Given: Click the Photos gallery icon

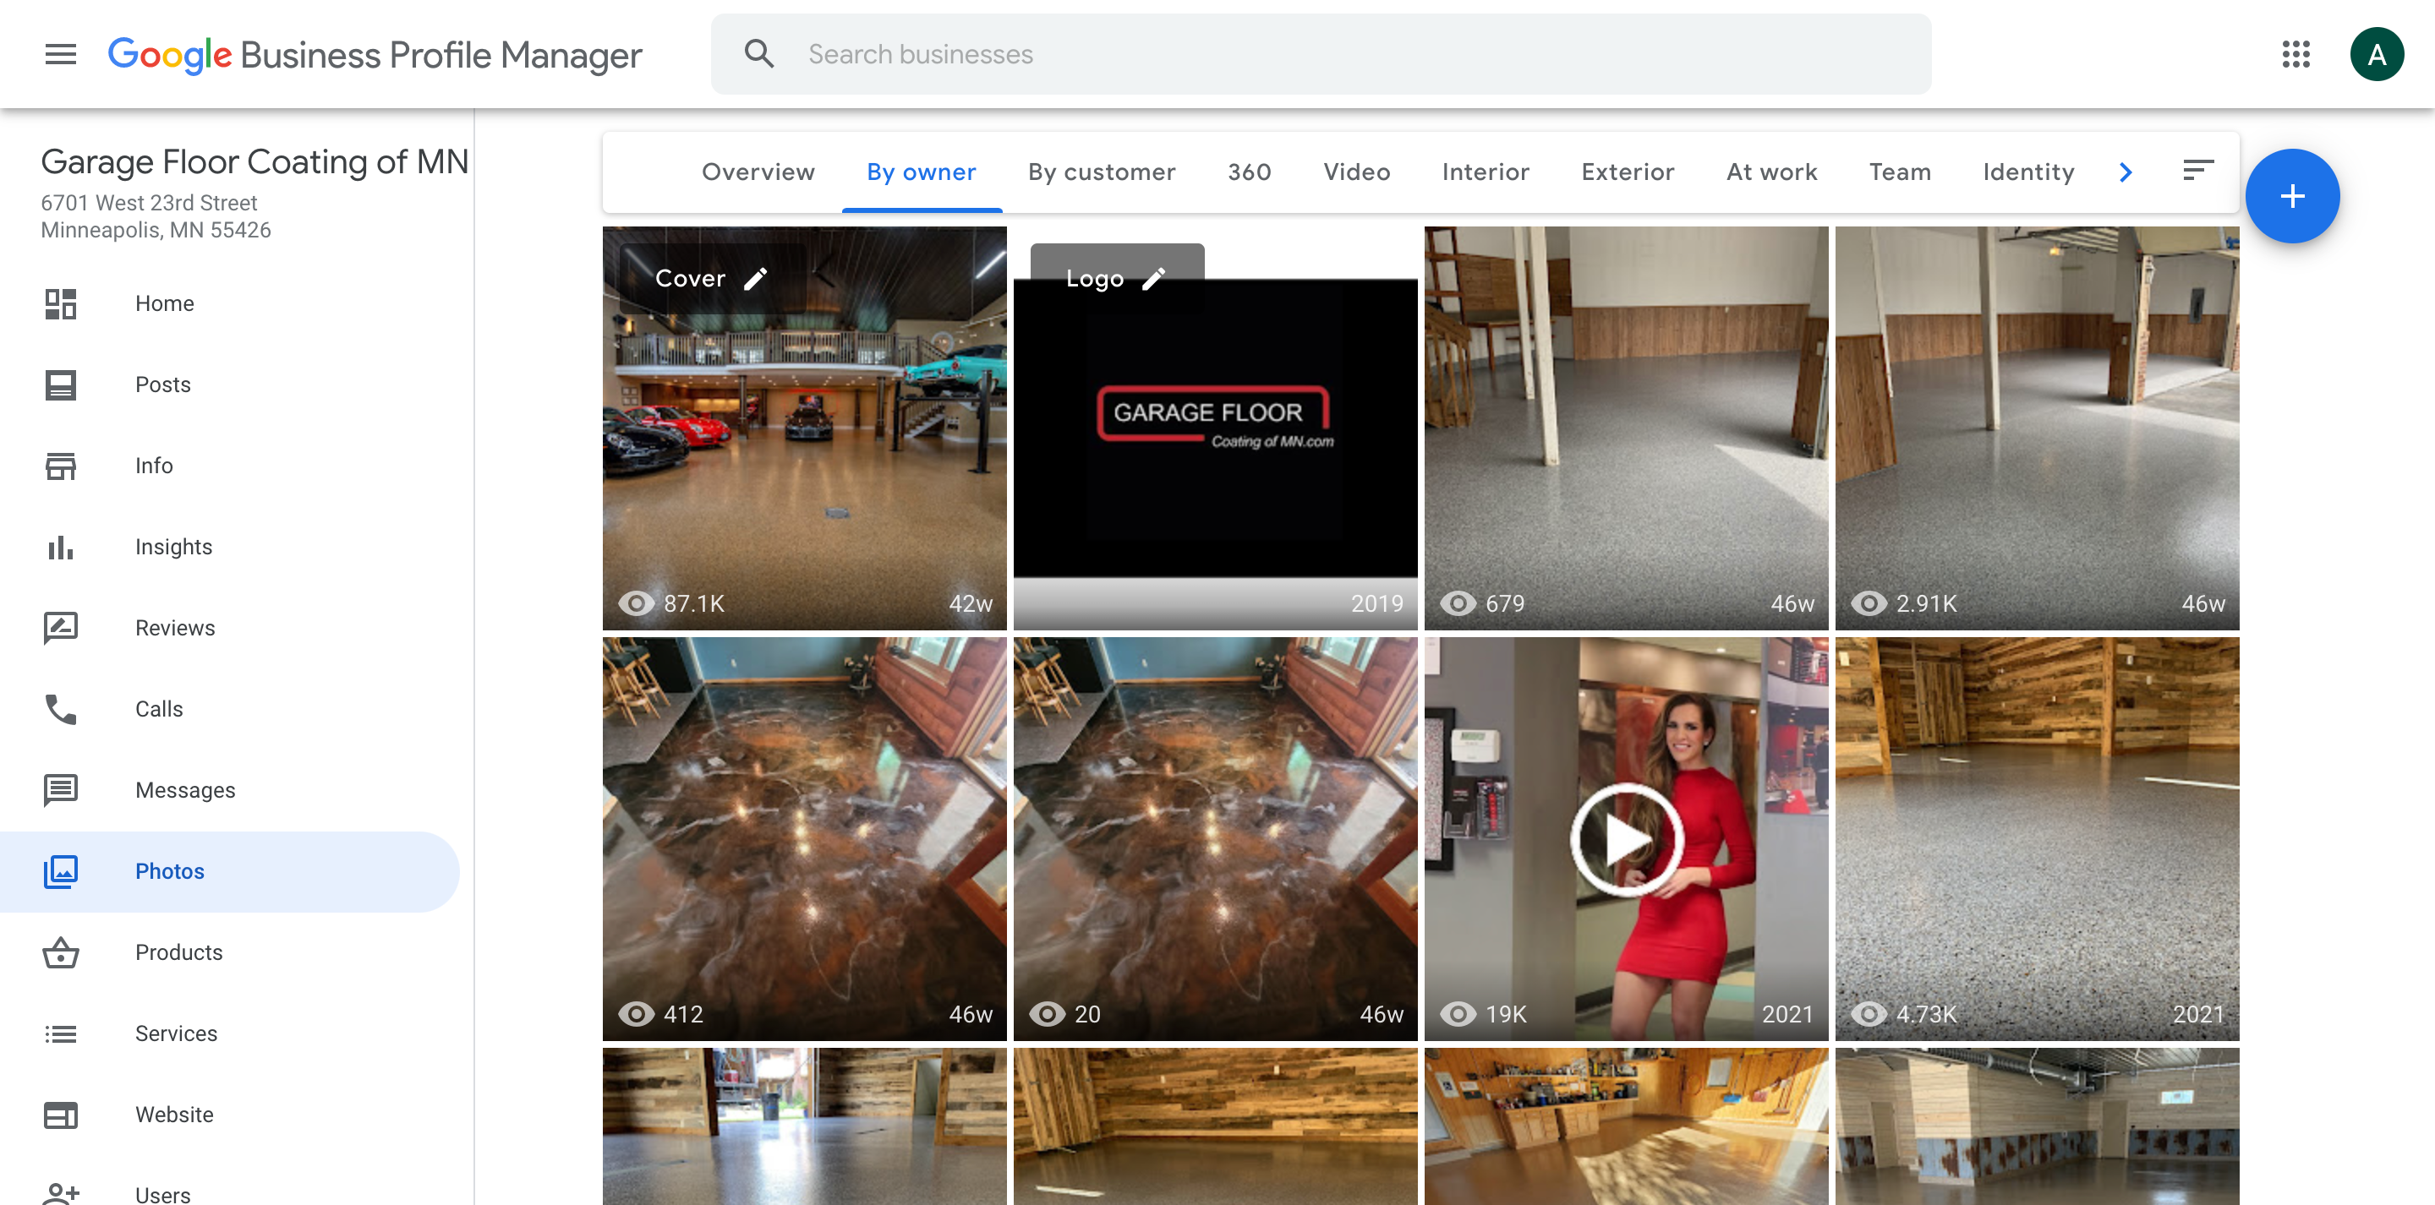Looking at the screenshot, I should [61, 871].
